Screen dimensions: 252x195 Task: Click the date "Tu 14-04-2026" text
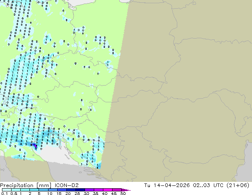tap(167, 185)
